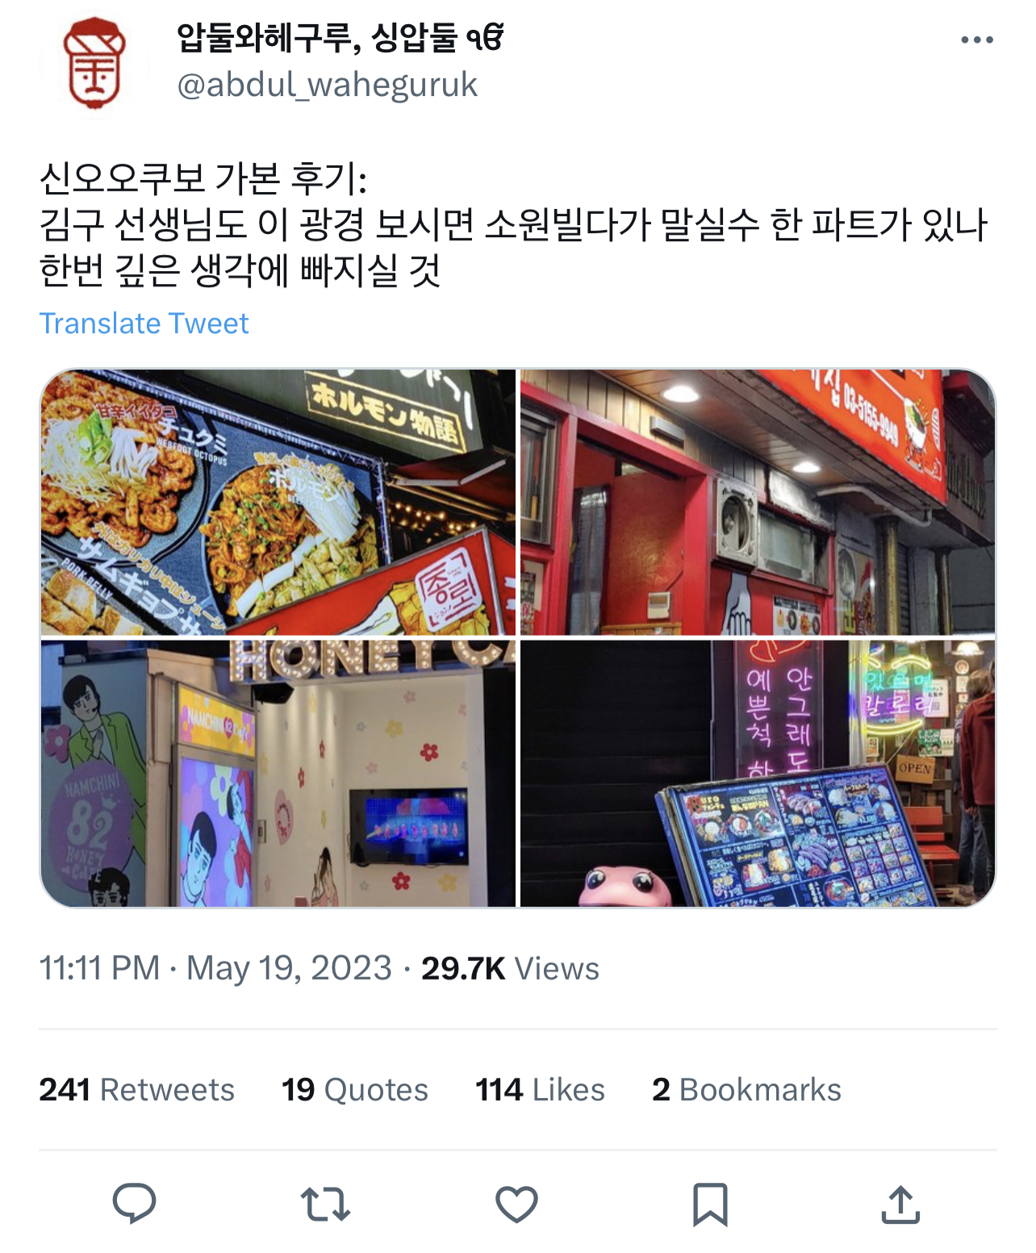The height and width of the screenshot is (1253, 1036).
Task: Like the tweet with heart icon
Action: (516, 1204)
